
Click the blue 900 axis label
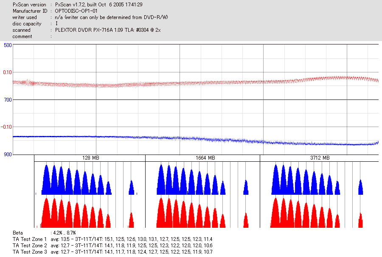coord(8,155)
